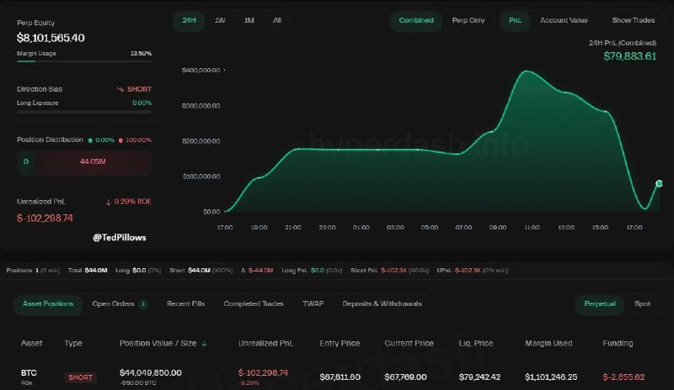Select the 1W time range
This screenshot has height=390, width=674.
220,20
